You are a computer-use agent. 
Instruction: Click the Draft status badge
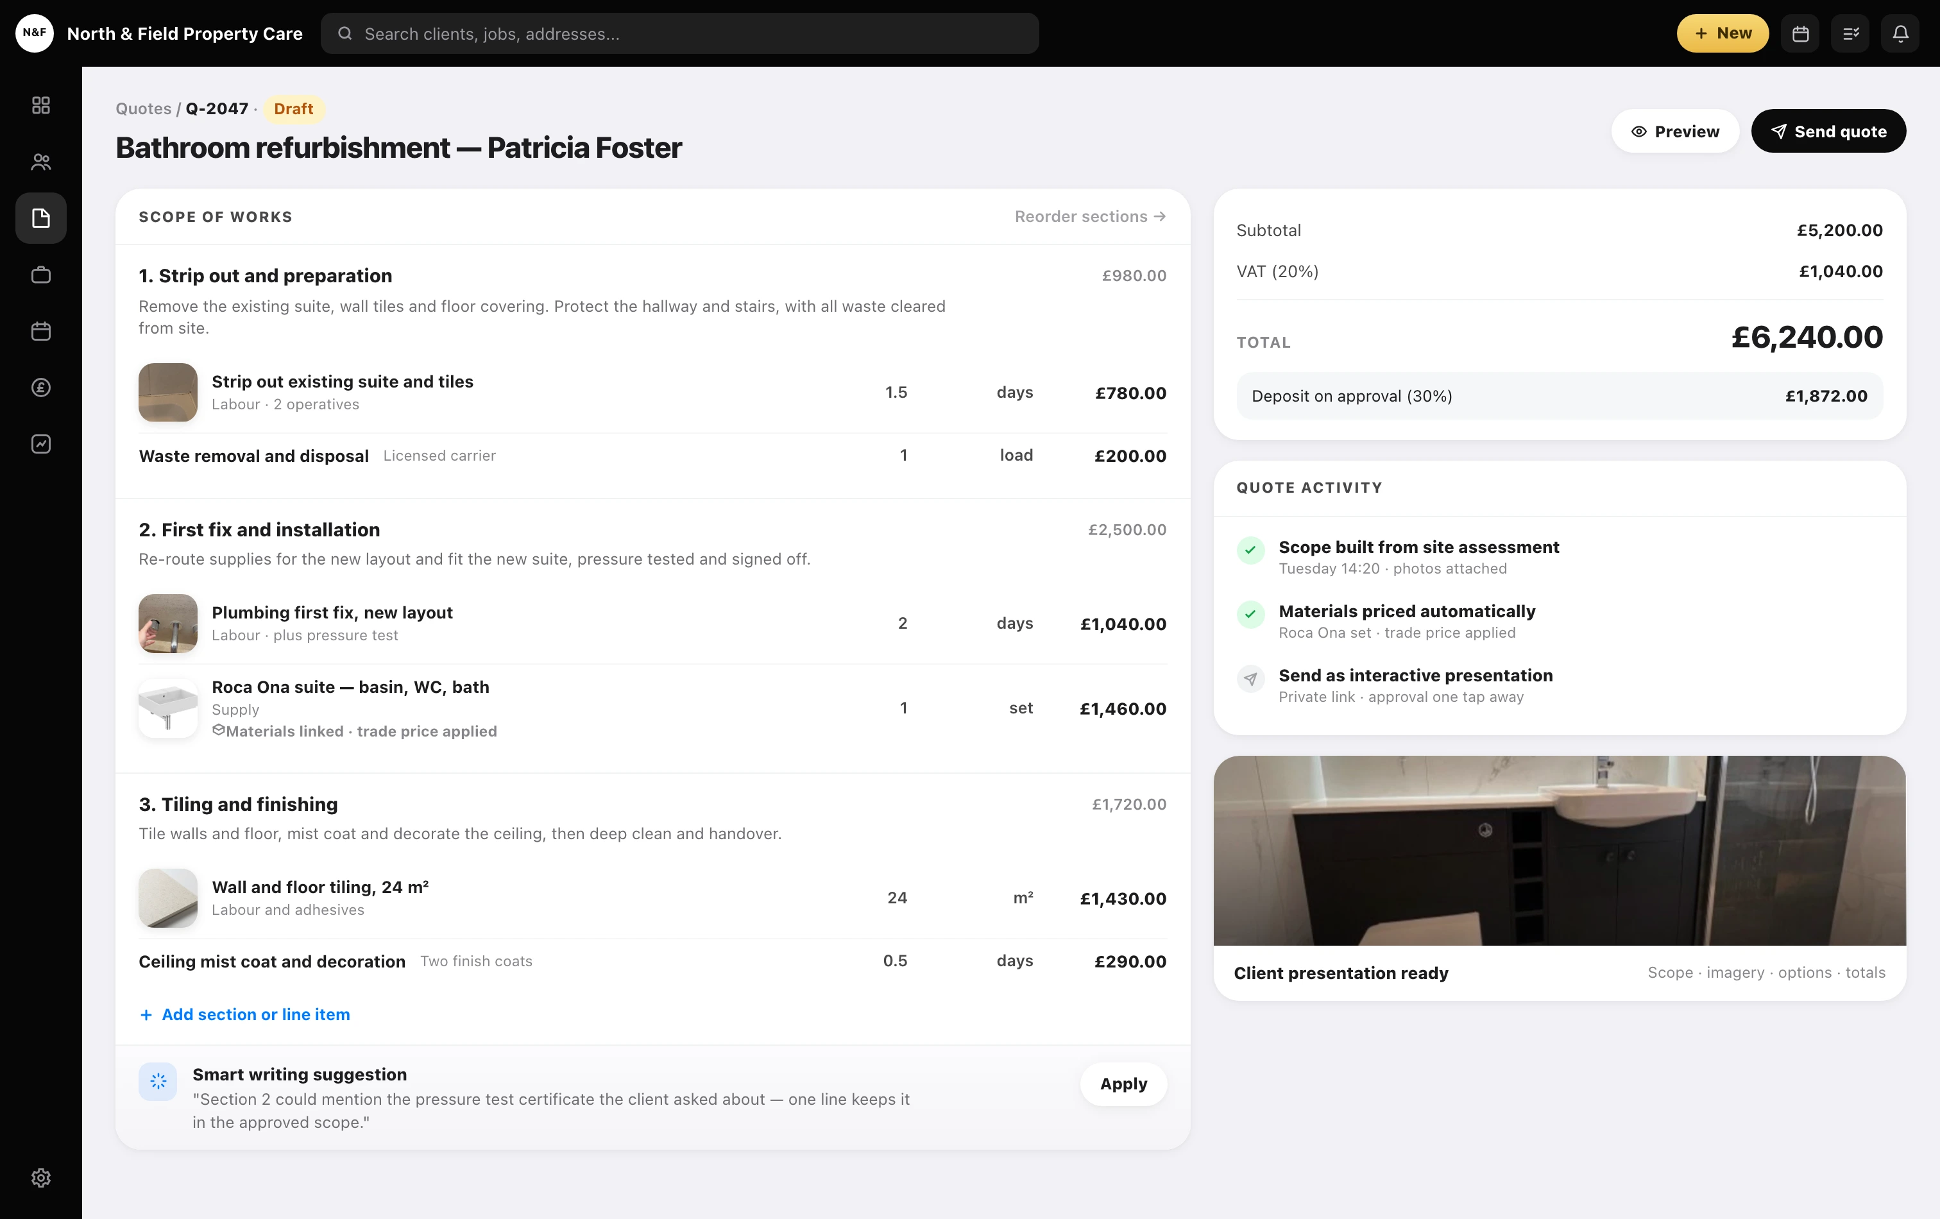tap(293, 109)
